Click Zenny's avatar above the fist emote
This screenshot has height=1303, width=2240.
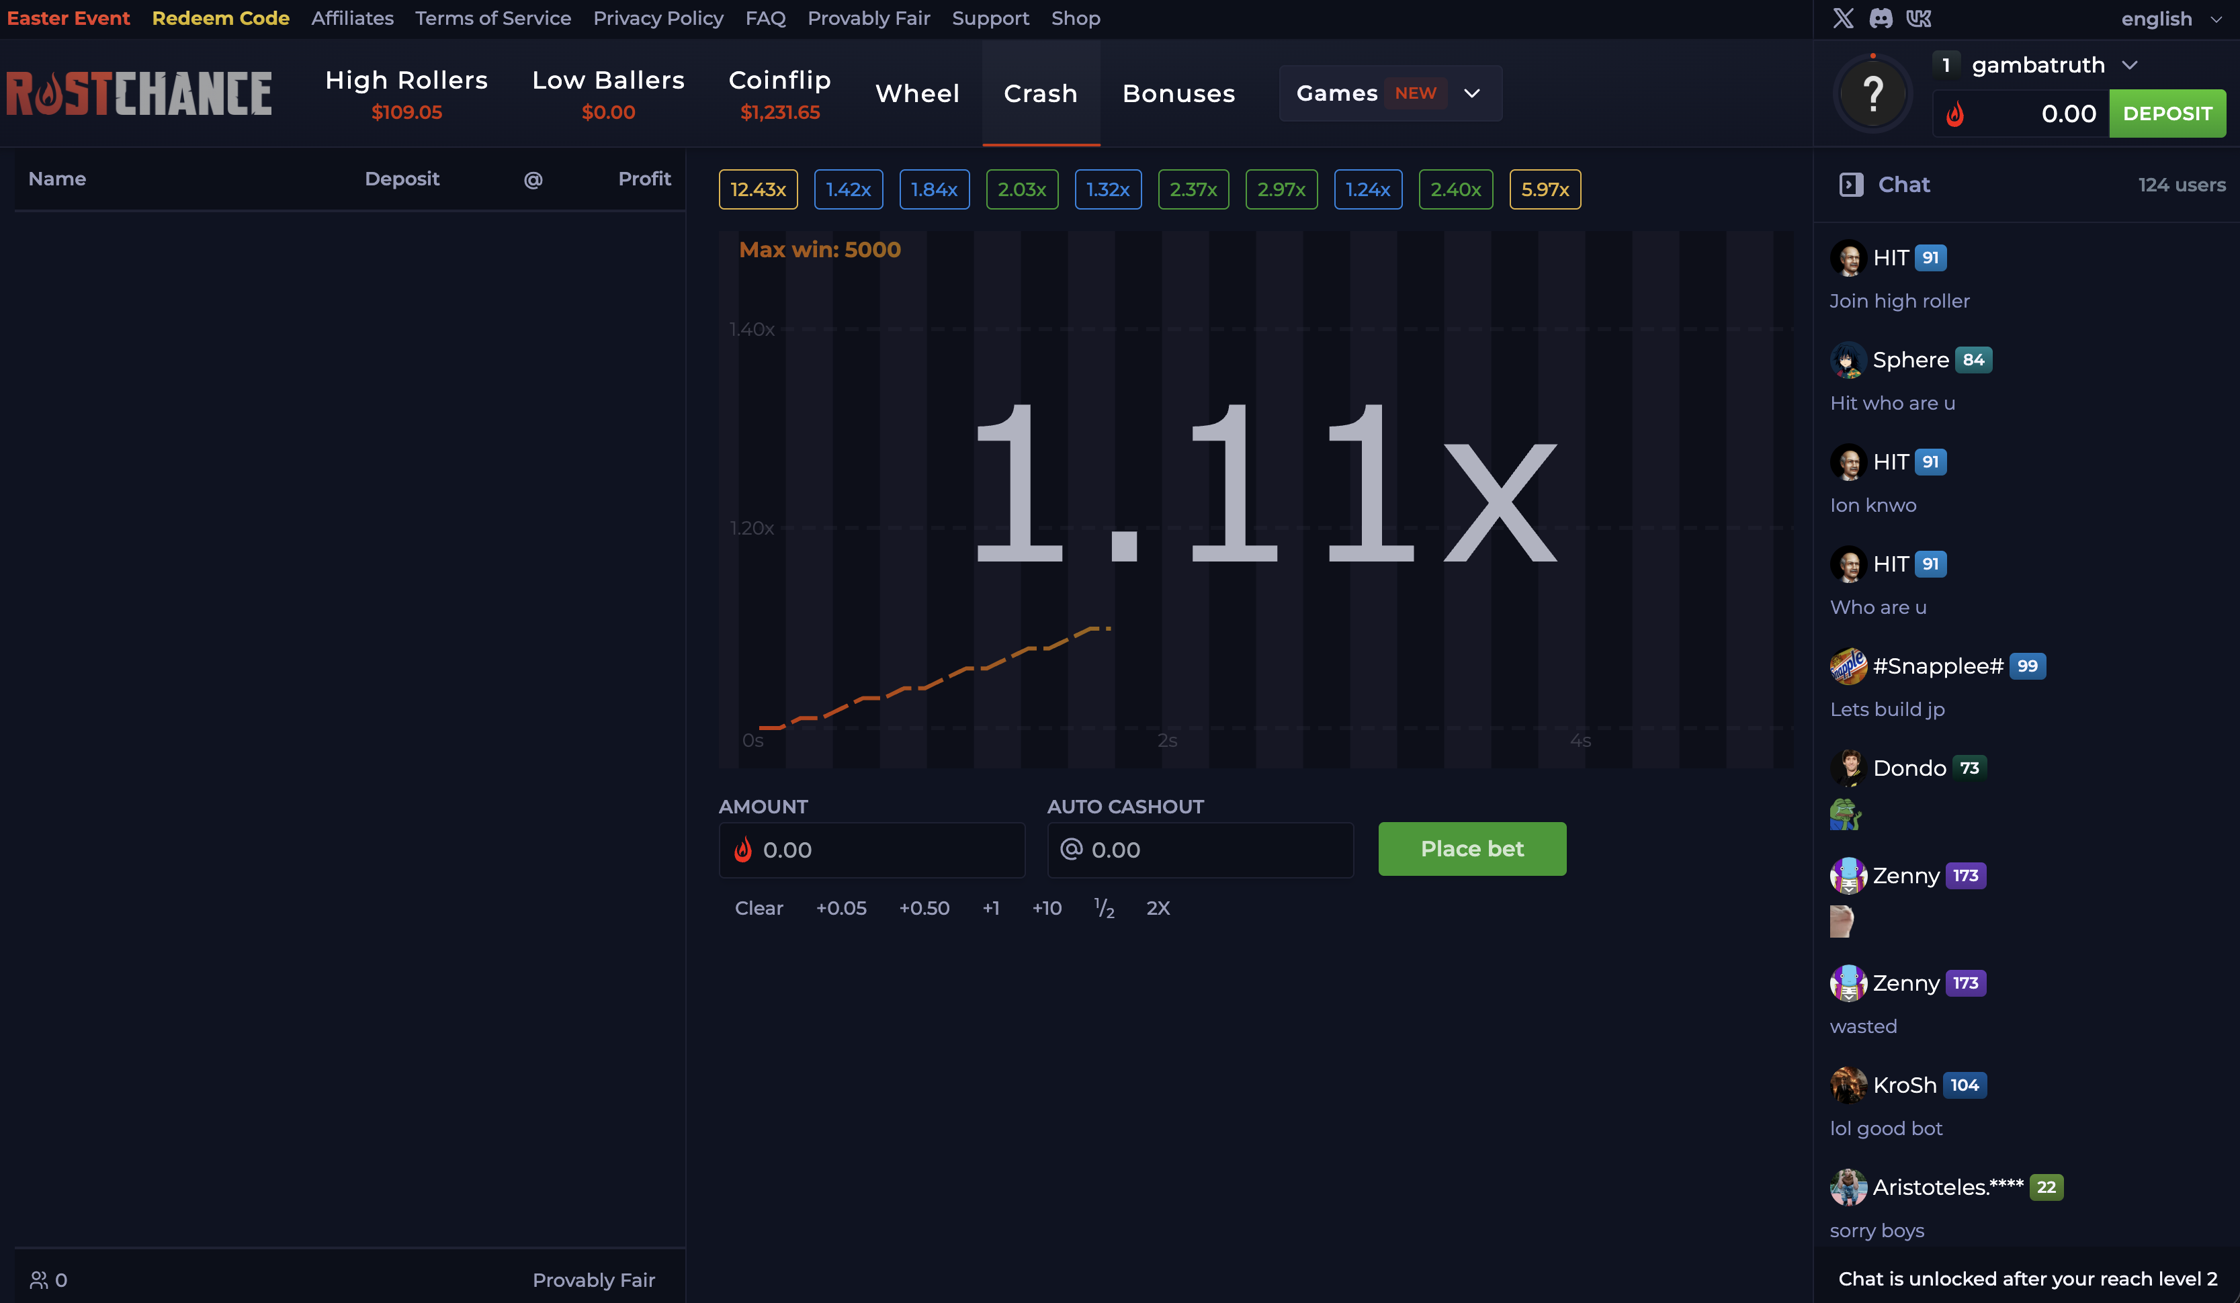1848,875
